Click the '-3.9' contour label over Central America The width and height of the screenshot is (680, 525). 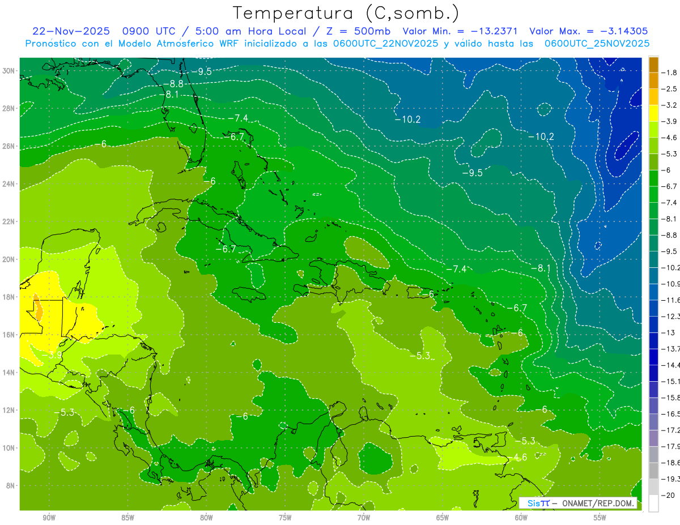point(53,355)
